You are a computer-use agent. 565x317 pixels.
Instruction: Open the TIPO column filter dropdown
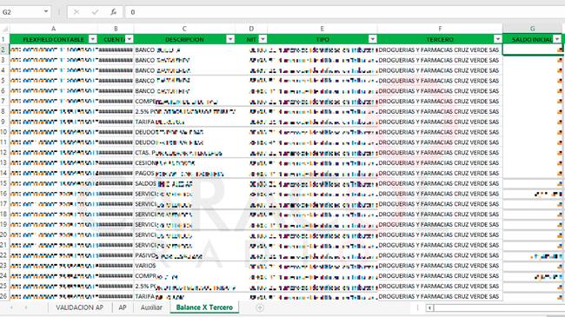pos(373,39)
